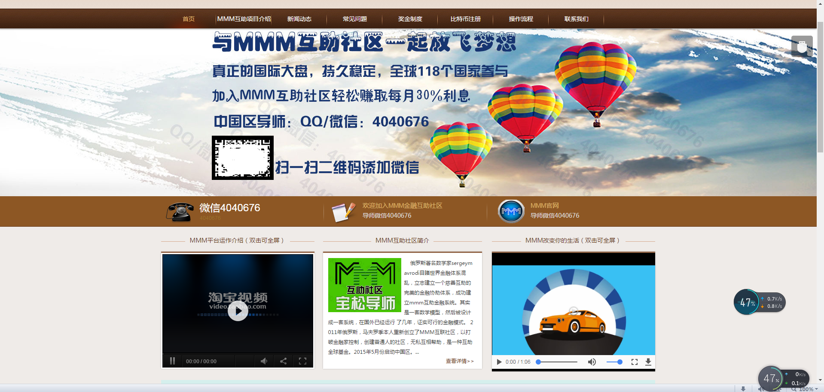
Task: Click the orange car video thumbnail
Action: click(574, 310)
